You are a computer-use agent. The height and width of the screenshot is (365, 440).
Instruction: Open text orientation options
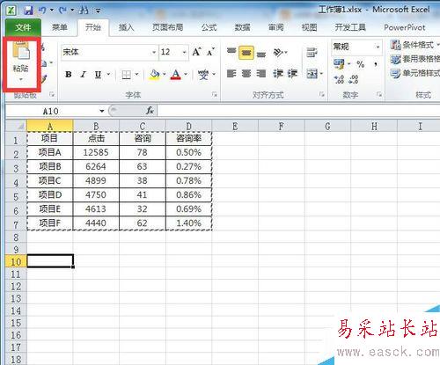coord(280,53)
